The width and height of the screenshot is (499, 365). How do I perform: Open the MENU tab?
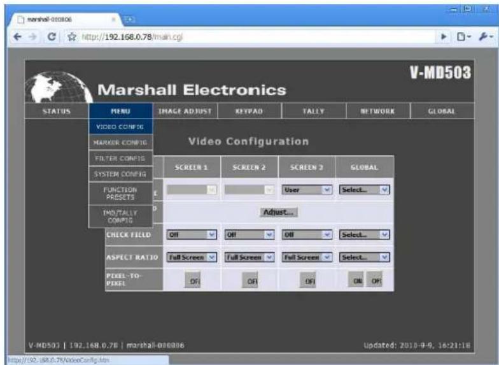121,111
